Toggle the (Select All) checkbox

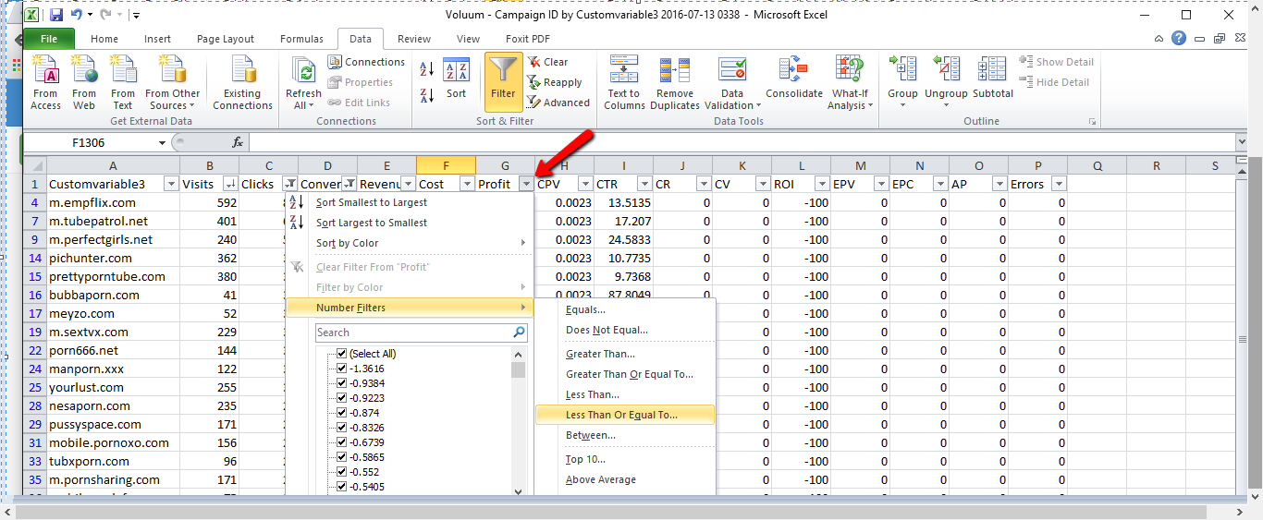pyautogui.click(x=342, y=354)
